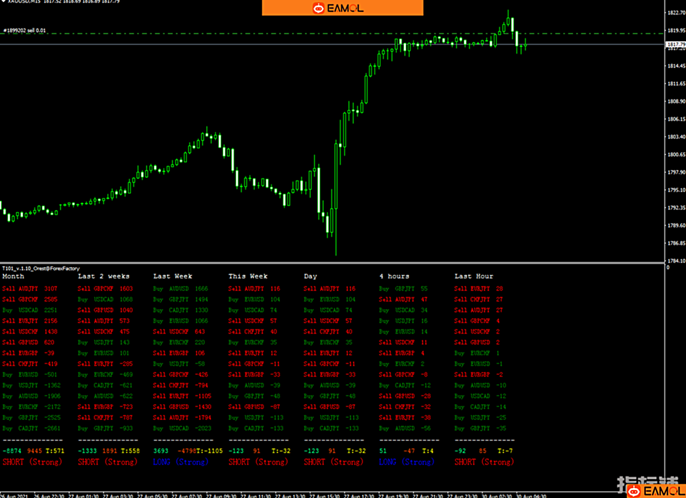The image size is (686, 498).
Task: Click the 'Last Week' column header
Action: tap(173, 276)
